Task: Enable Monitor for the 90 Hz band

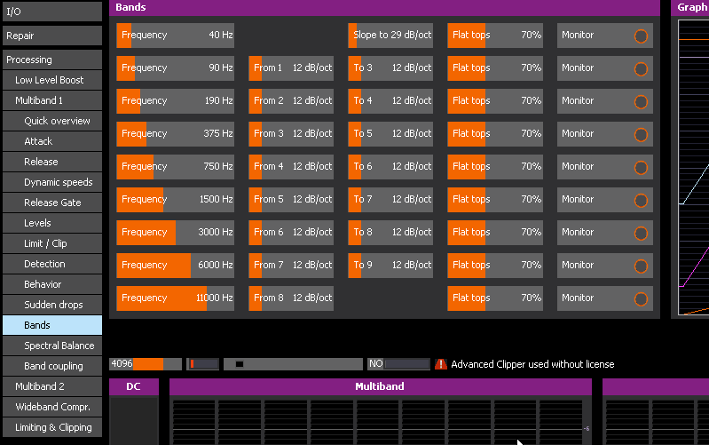Action: coord(641,69)
